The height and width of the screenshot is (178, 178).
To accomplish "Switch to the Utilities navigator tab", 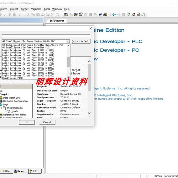I will [6, 171].
